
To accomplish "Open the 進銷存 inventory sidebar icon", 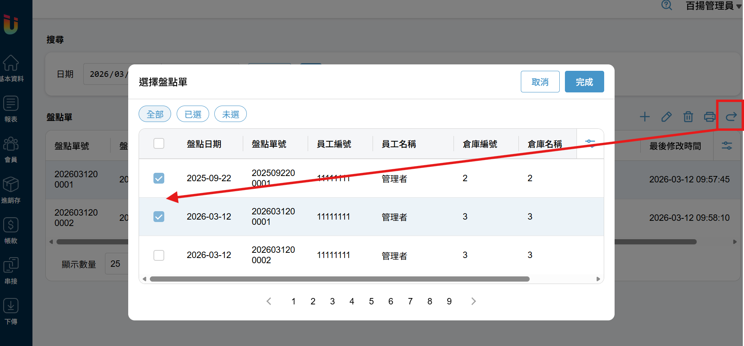I will 11,190.
